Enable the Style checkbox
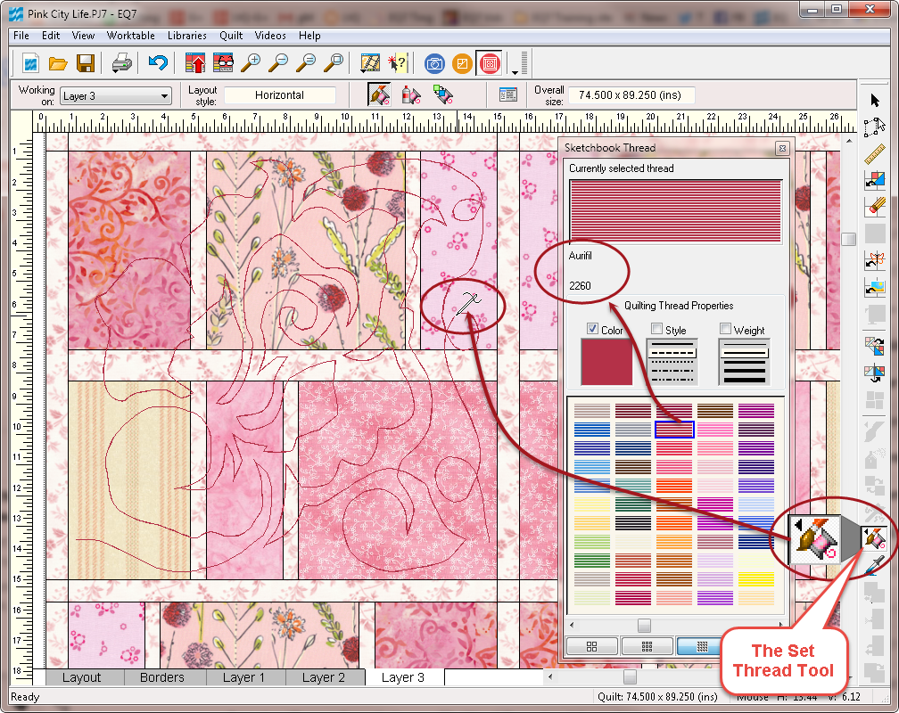Image resolution: width=899 pixels, height=713 pixels. (656, 329)
